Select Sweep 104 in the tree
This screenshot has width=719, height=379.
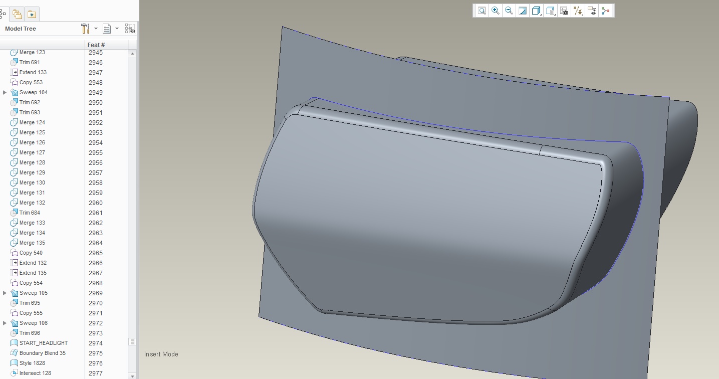point(34,92)
